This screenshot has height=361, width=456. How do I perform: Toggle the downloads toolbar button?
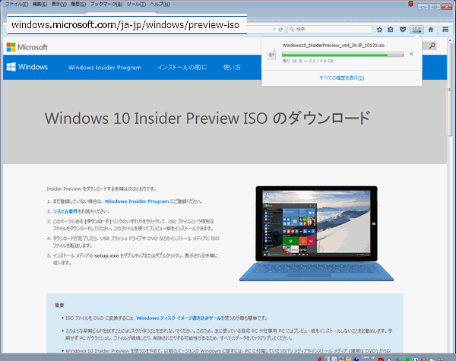tap(416, 30)
